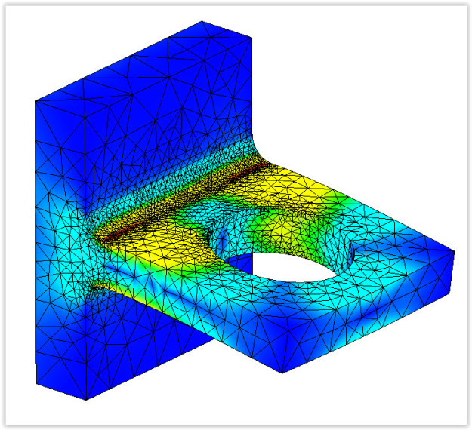
Task: Select the bottom front corner of the flange
Action: pyautogui.click(x=281, y=372)
